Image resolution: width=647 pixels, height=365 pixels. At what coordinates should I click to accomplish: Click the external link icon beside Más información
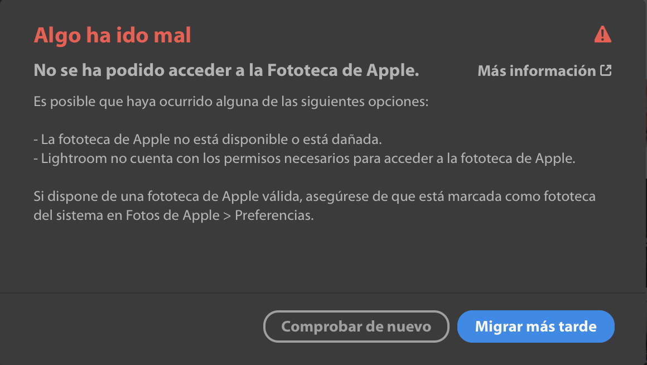pos(607,70)
